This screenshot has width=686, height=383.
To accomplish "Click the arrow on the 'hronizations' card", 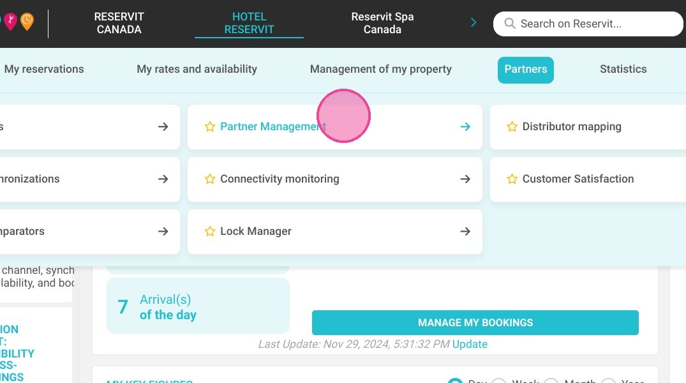I will 163,179.
